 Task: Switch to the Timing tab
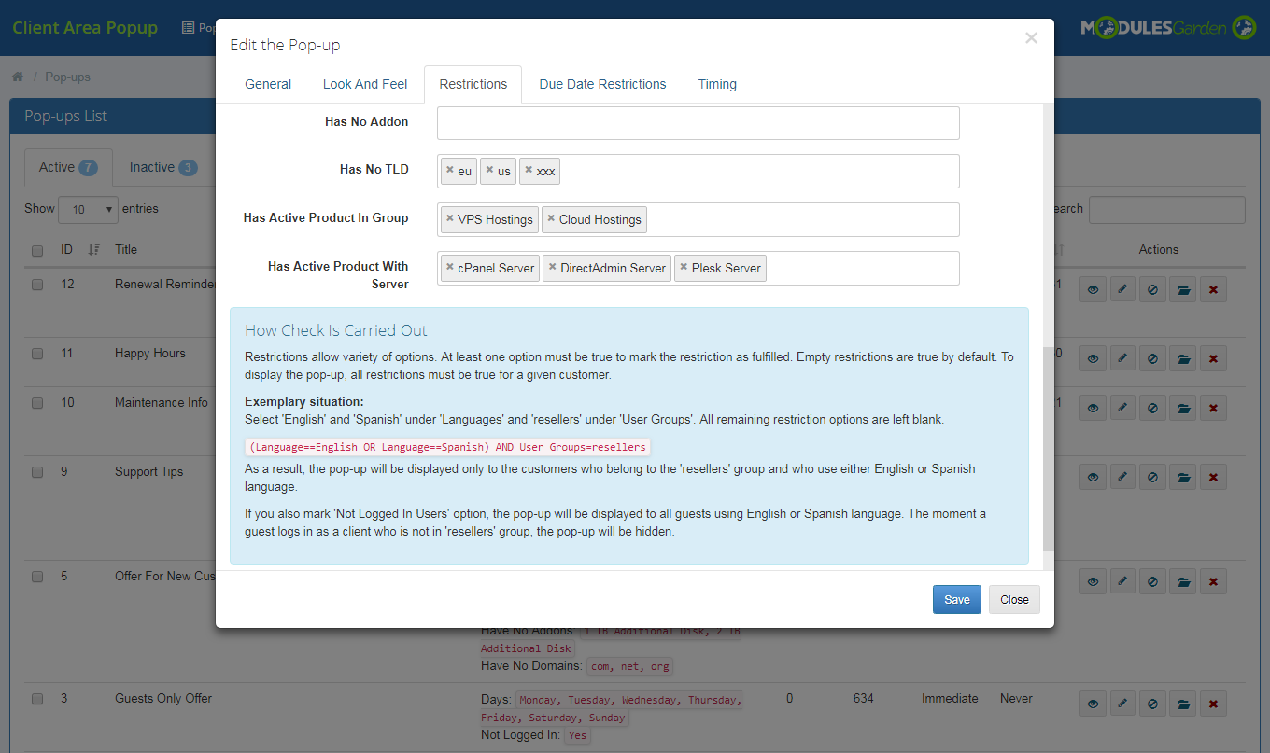pos(717,84)
